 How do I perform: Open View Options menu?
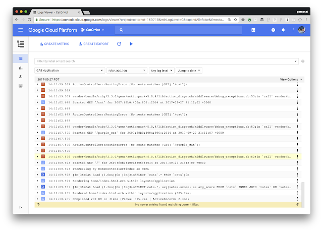(x=291, y=80)
